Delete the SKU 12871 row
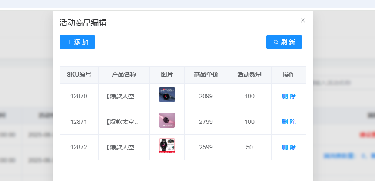This screenshot has width=375, height=181. 289,122
